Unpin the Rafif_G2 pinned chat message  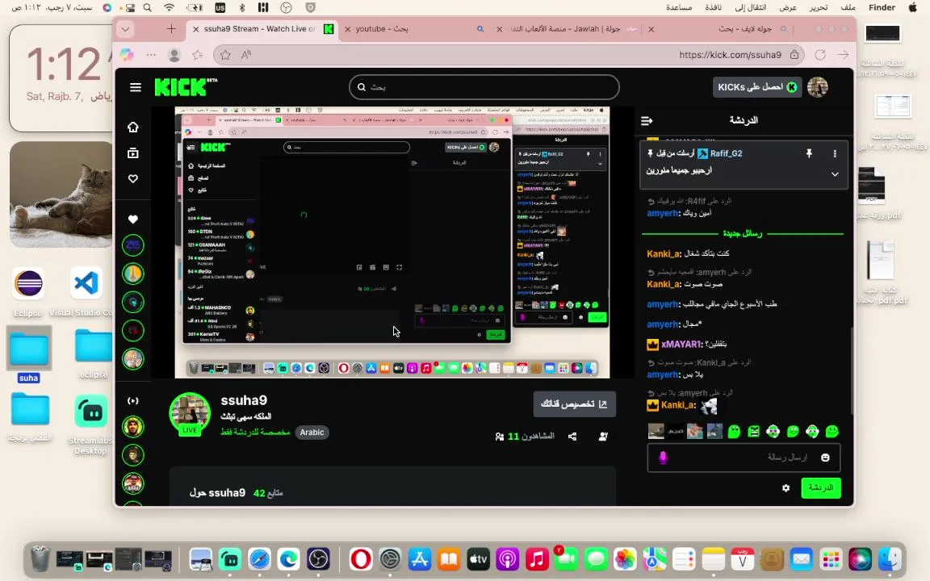808,153
